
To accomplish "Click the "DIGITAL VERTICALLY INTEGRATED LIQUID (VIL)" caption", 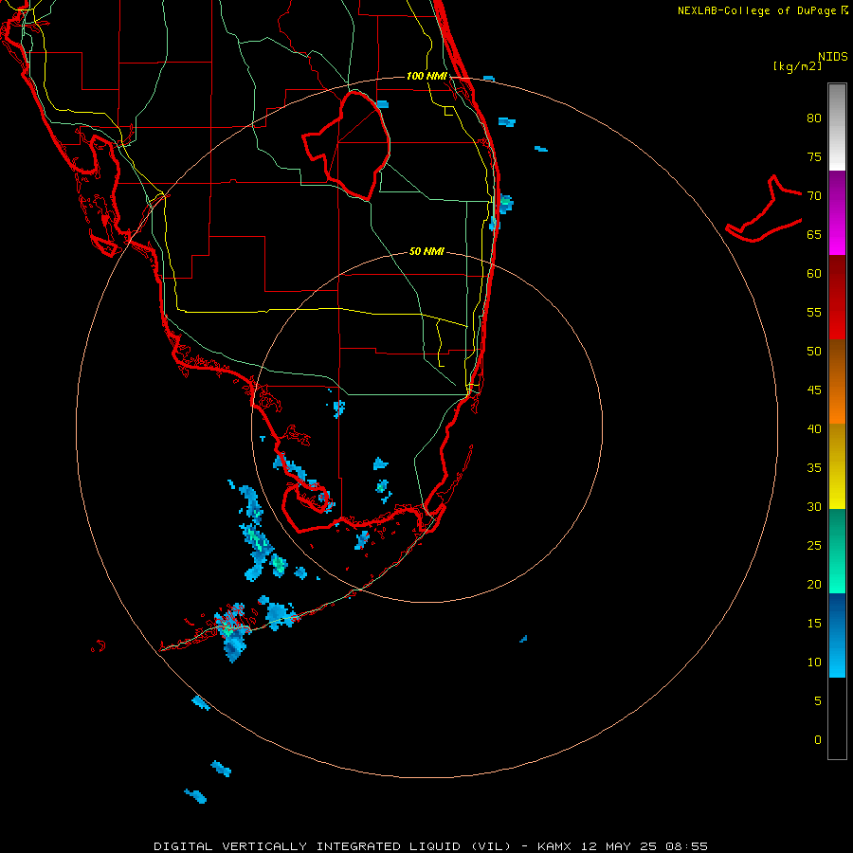I will [333, 846].
